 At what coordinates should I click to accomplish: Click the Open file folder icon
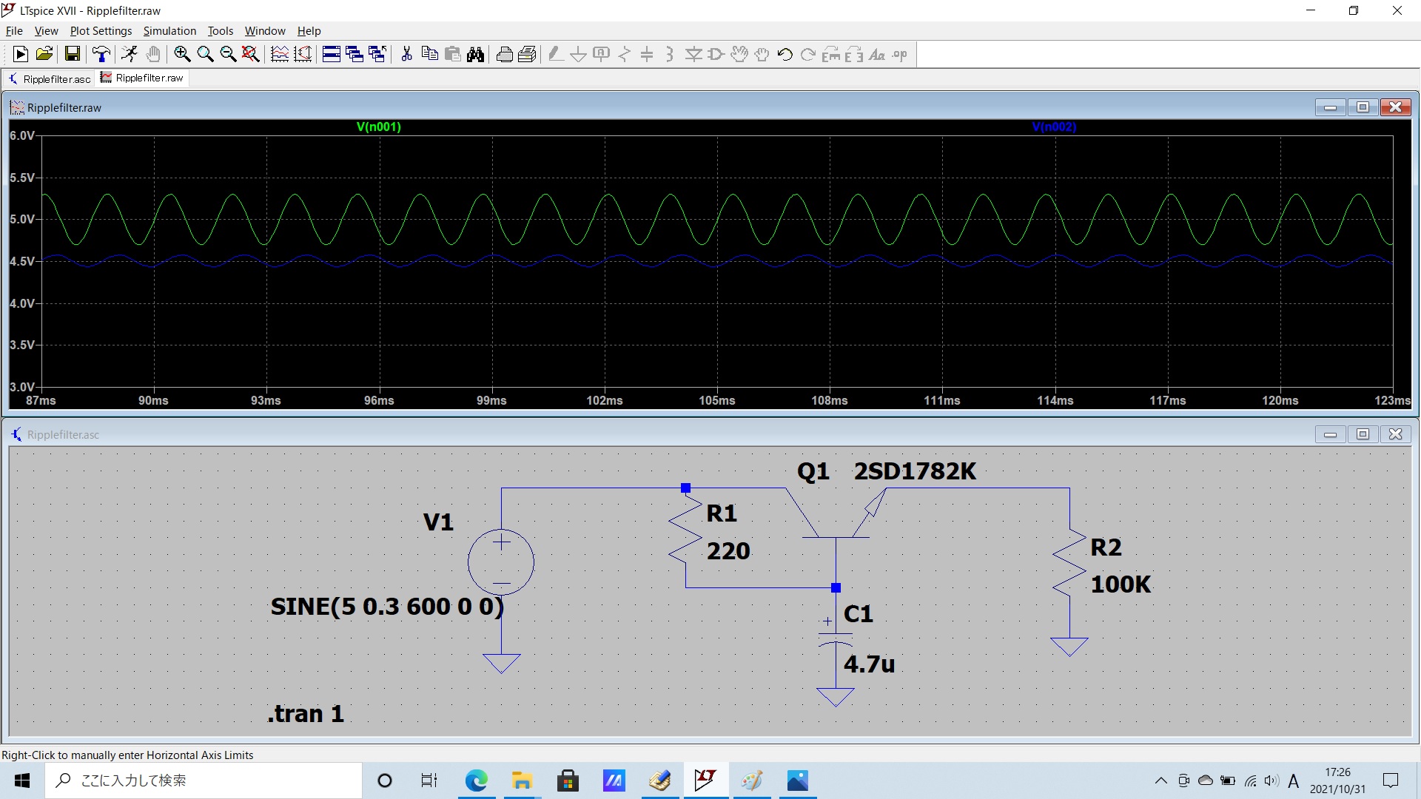(x=44, y=54)
